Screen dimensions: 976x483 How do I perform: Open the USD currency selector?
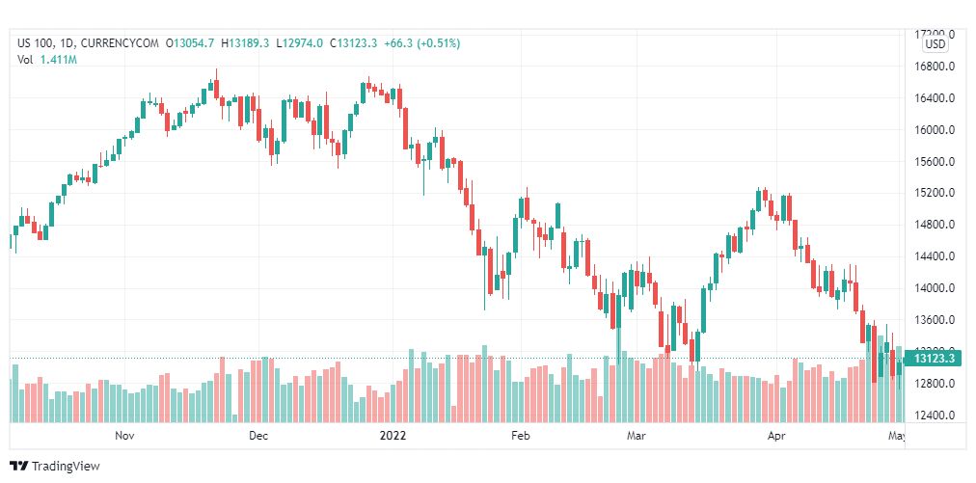pyautogui.click(x=935, y=44)
